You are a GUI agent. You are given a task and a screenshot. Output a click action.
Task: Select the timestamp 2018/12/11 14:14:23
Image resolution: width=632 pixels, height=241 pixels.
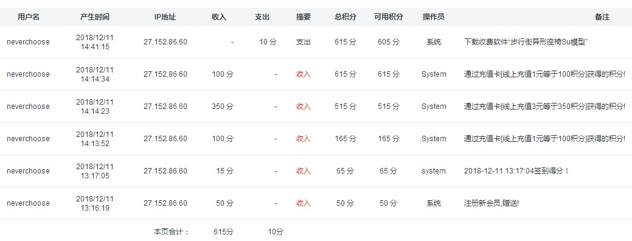95,107
